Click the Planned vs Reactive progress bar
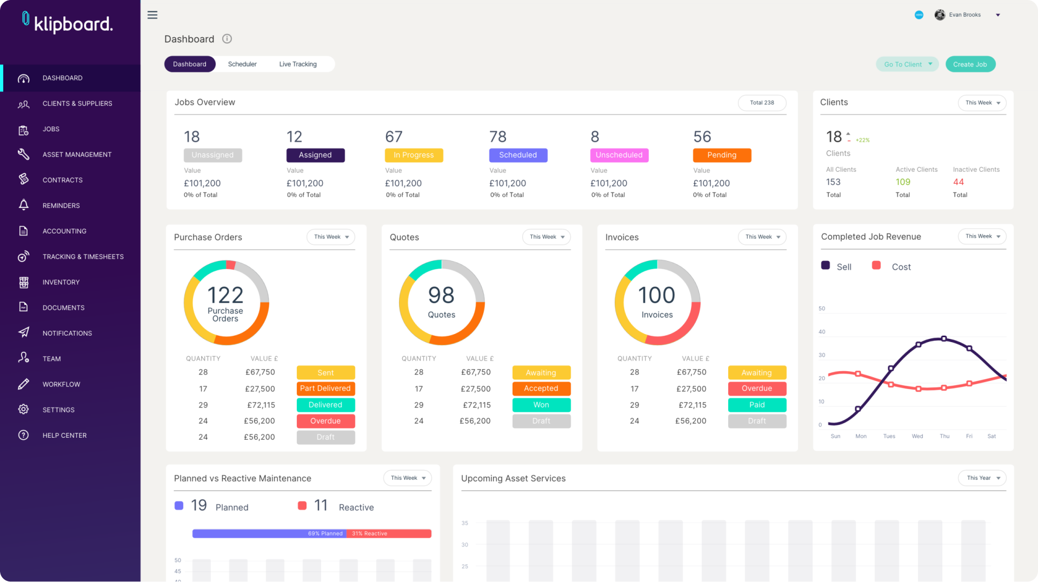 coord(311,533)
